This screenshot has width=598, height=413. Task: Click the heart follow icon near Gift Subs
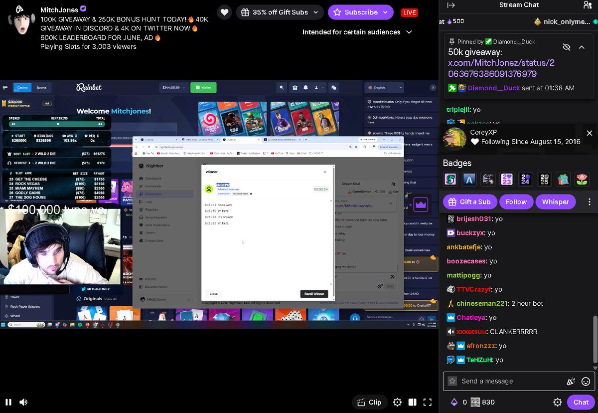point(225,12)
